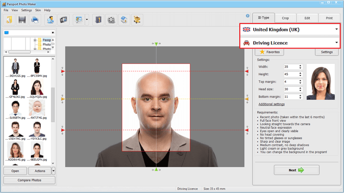Click the Actions button

[x=40, y=171]
